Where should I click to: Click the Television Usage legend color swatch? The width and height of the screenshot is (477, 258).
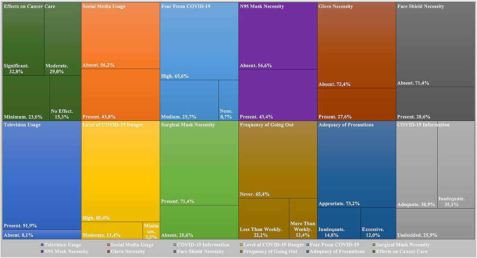[42, 245]
